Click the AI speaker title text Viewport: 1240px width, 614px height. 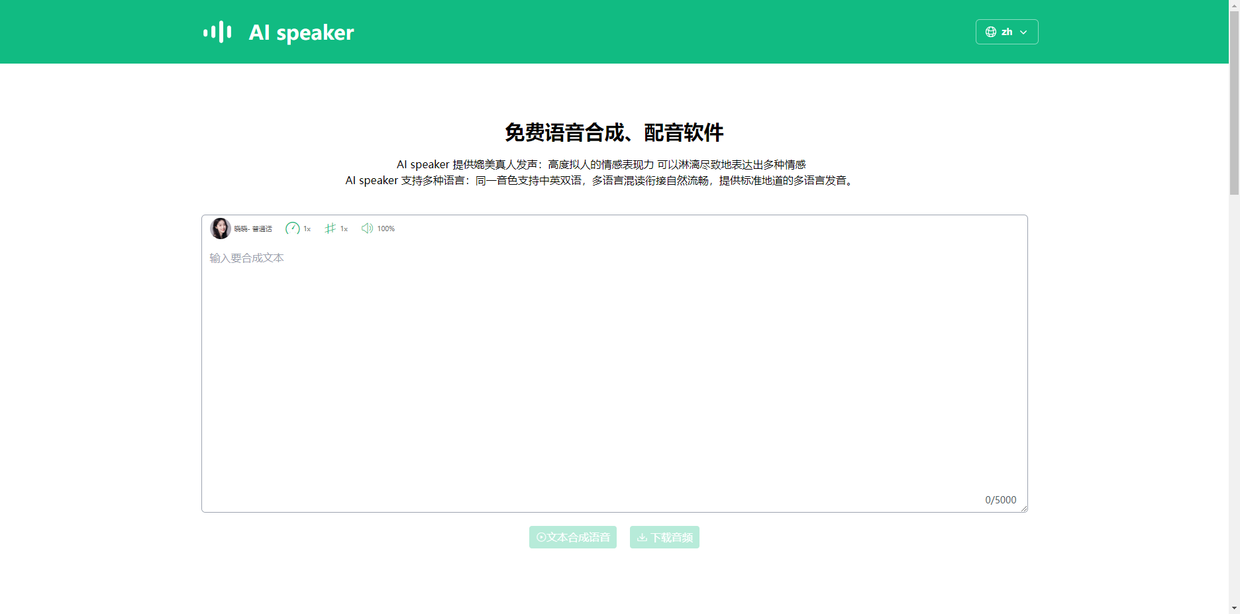tap(301, 32)
